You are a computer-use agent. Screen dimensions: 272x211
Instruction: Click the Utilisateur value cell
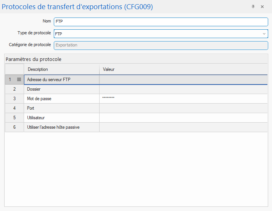[183, 118]
